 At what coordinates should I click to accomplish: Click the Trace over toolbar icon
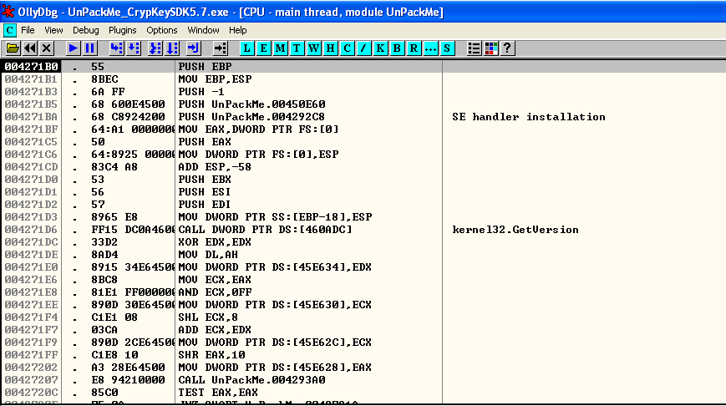coord(172,48)
